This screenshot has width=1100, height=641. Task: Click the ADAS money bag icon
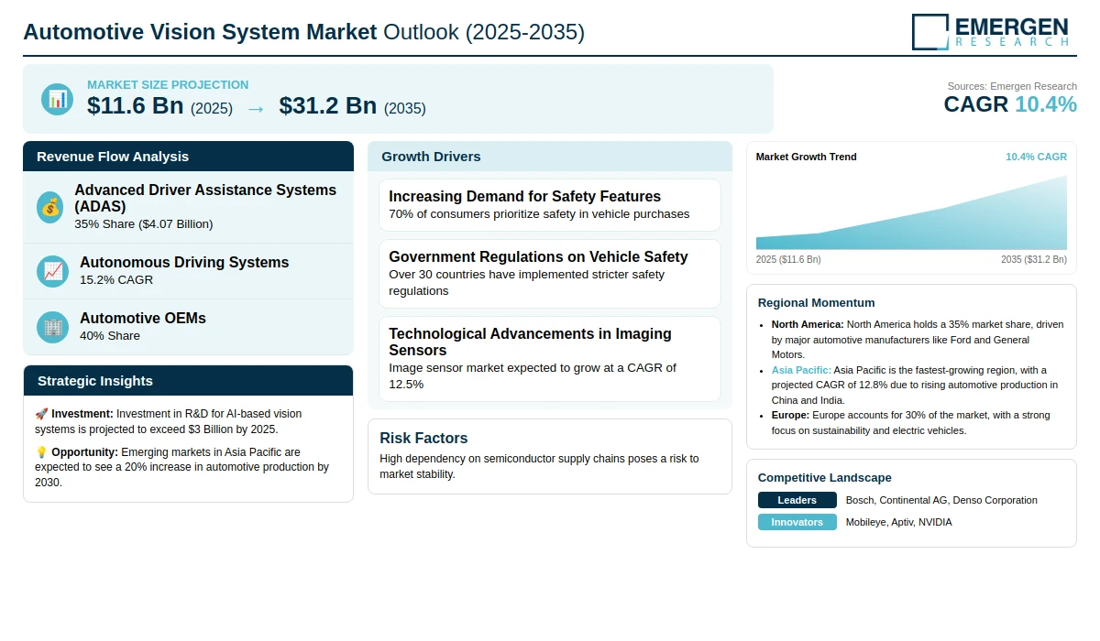[x=50, y=207]
